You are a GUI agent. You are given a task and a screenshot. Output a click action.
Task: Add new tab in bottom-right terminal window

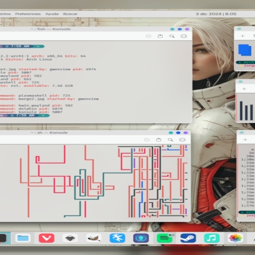click(x=245, y=140)
